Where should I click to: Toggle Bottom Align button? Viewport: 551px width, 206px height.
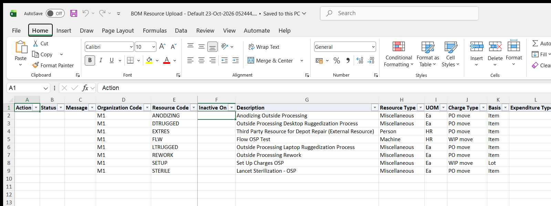(212, 46)
